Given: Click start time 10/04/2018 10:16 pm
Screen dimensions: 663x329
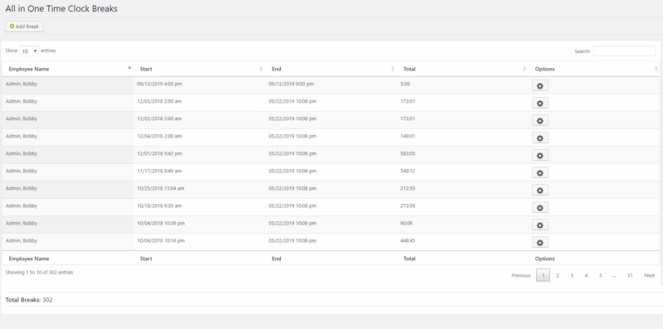Looking at the screenshot, I should 161,240.
